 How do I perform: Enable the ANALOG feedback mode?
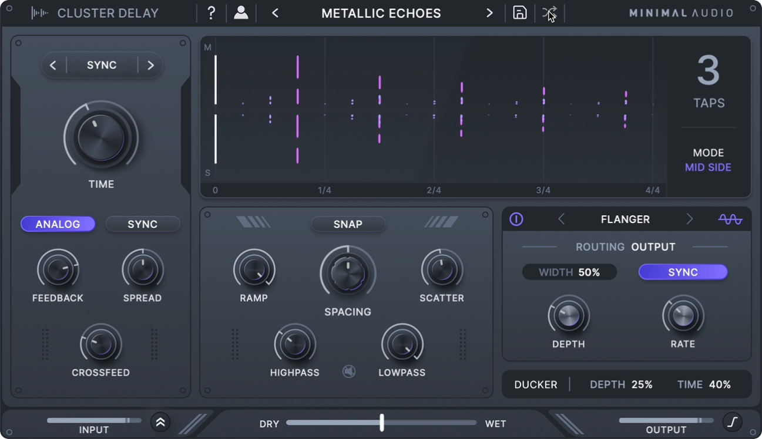pyautogui.click(x=58, y=224)
